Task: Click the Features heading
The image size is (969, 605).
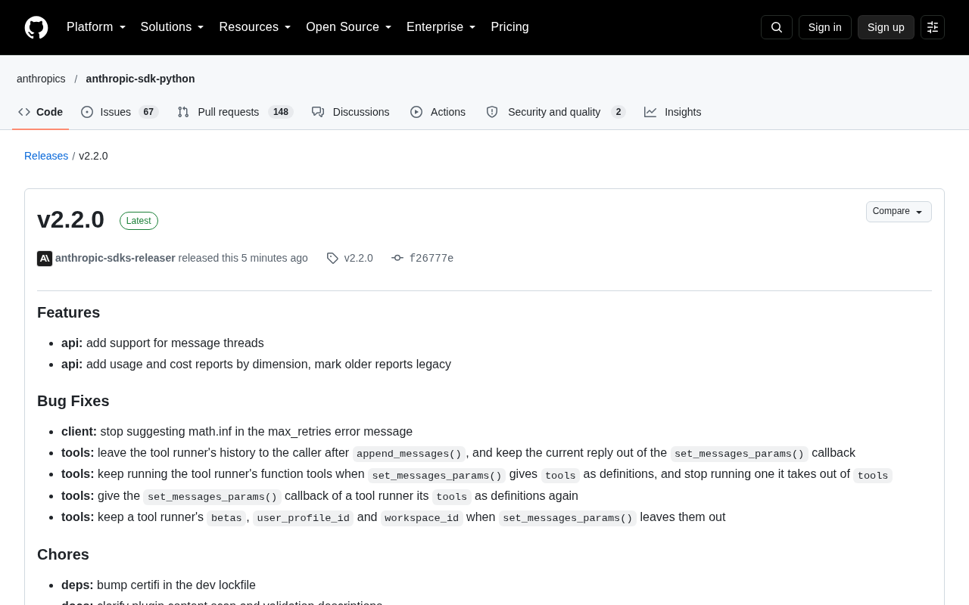Action: 68,312
